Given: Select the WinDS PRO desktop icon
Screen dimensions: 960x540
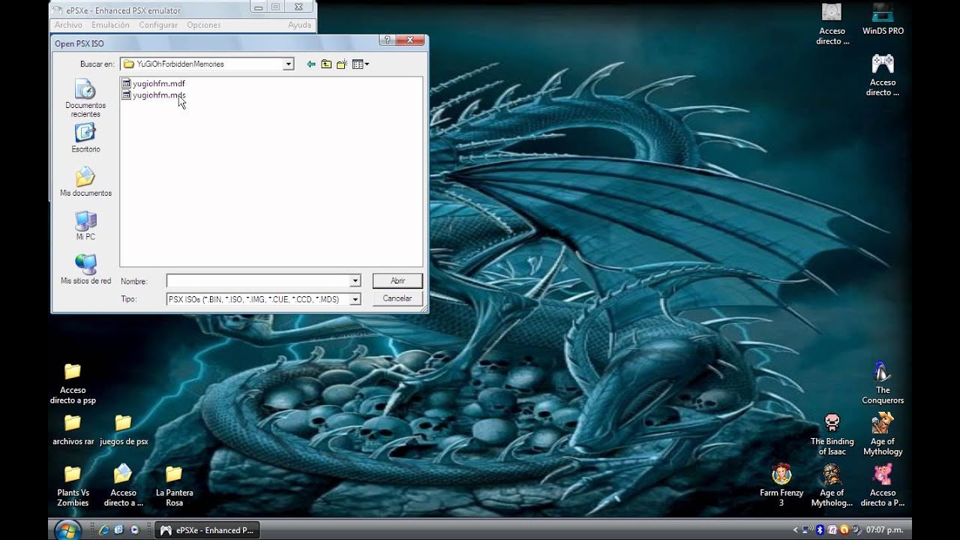Looking at the screenshot, I should point(883,19).
